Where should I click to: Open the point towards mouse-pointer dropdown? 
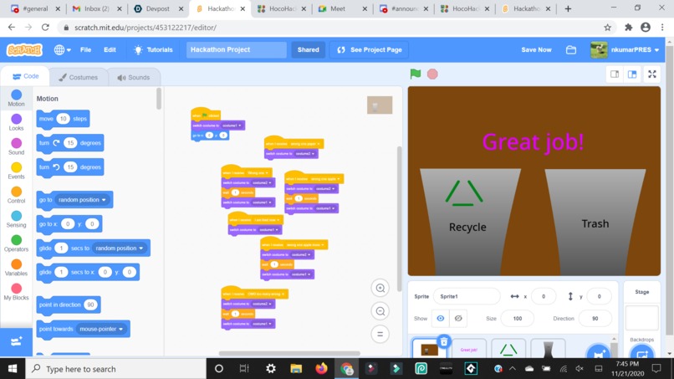tap(101, 329)
